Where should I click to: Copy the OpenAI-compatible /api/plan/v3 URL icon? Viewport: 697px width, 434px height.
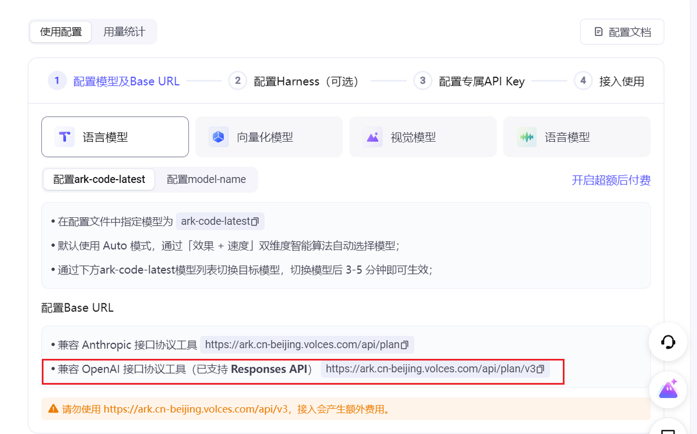(x=540, y=369)
